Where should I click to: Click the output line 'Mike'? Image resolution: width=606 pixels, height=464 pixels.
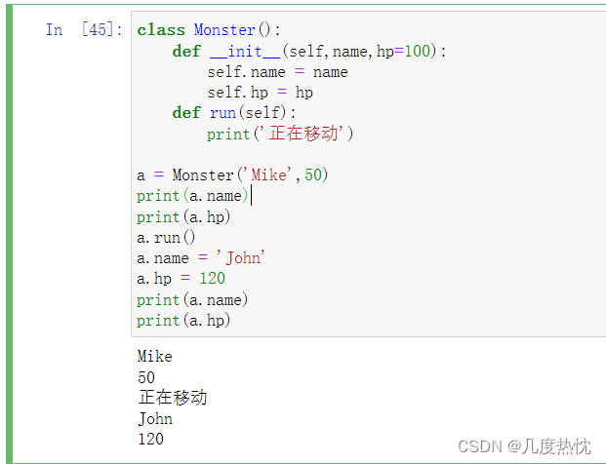[155, 356]
